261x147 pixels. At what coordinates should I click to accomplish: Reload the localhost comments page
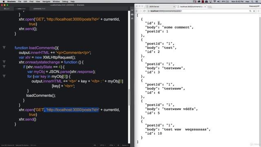tap(144, 11)
